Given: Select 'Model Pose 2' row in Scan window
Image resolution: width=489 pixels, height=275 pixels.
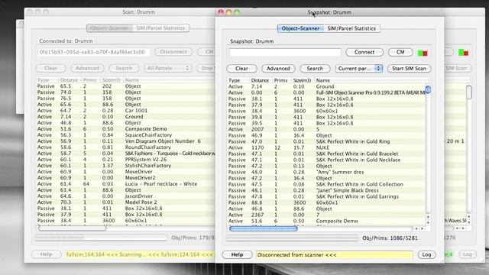Looking at the screenshot, I should tap(125, 202).
